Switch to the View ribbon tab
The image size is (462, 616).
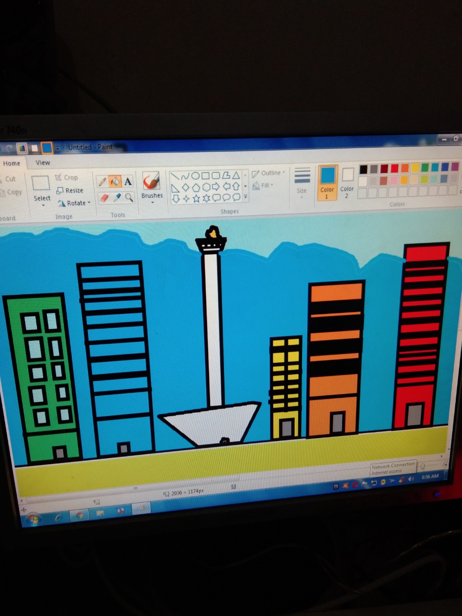click(43, 163)
